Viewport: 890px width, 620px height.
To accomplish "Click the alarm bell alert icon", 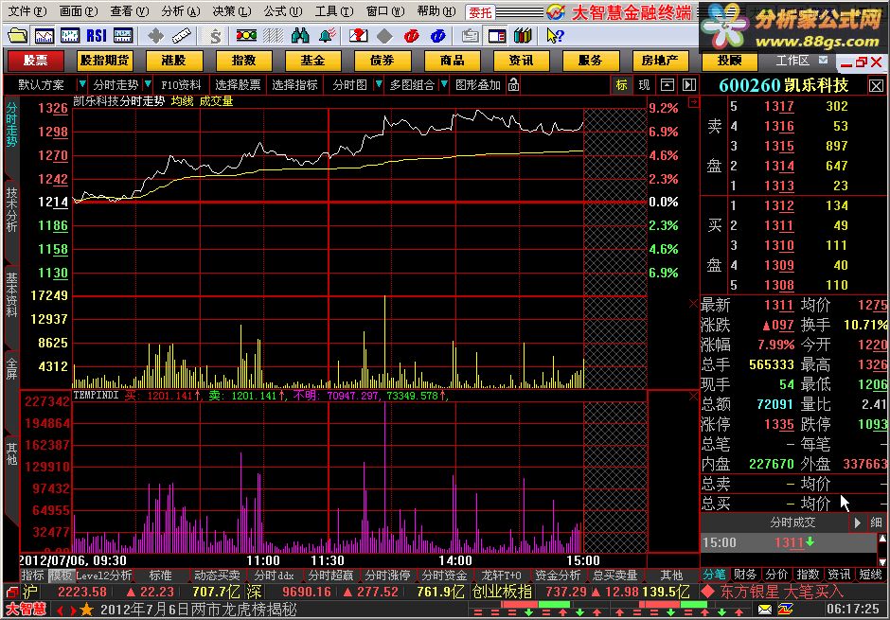I will [x=327, y=36].
